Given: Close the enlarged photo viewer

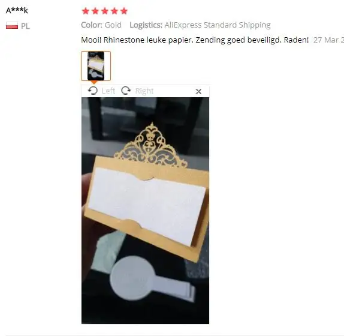Looking at the screenshot, I should click(x=198, y=91).
